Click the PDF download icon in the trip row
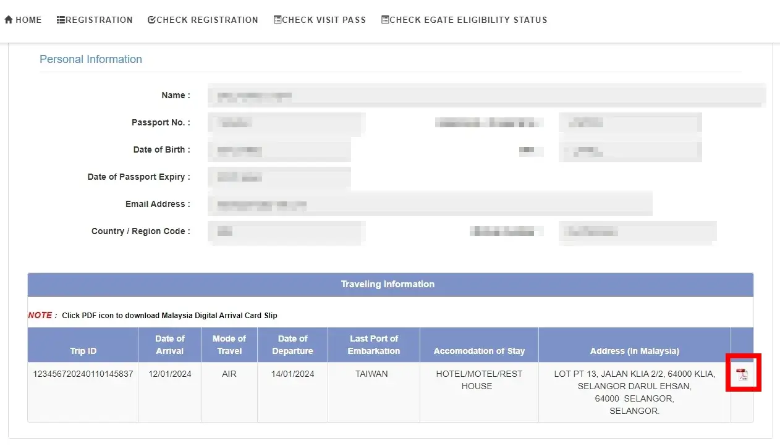Screen dimensions: 780x446 tap(742, 374)
